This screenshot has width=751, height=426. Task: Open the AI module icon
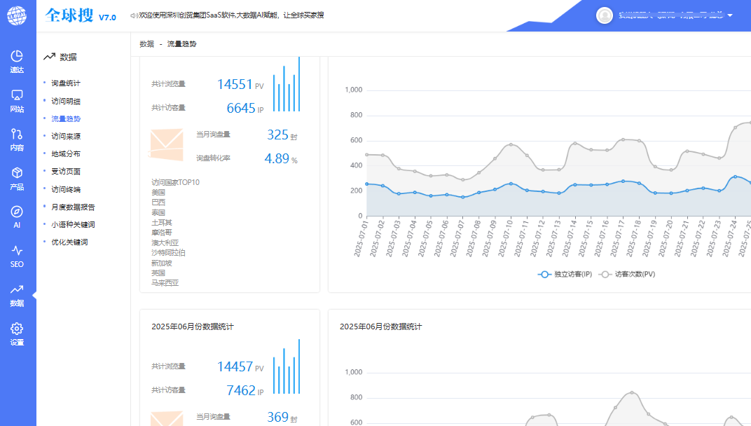pyautogui.click(x=18, y=217)
